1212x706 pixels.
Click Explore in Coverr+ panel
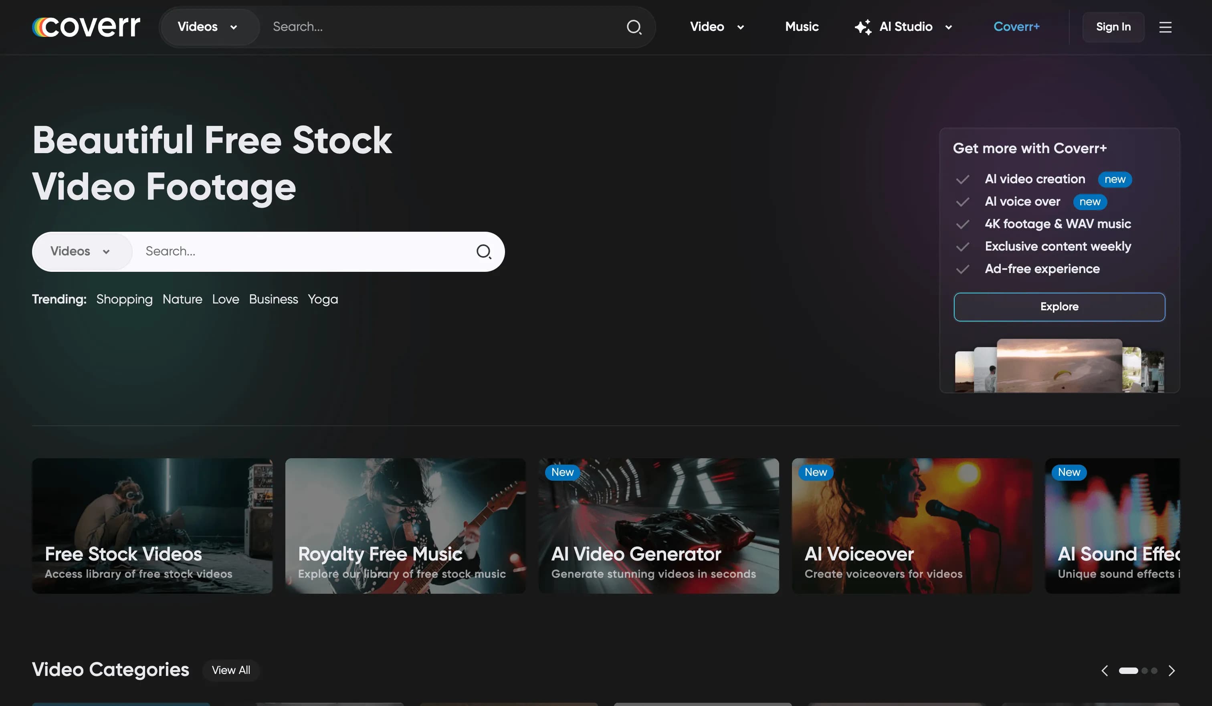[1059, 307]
